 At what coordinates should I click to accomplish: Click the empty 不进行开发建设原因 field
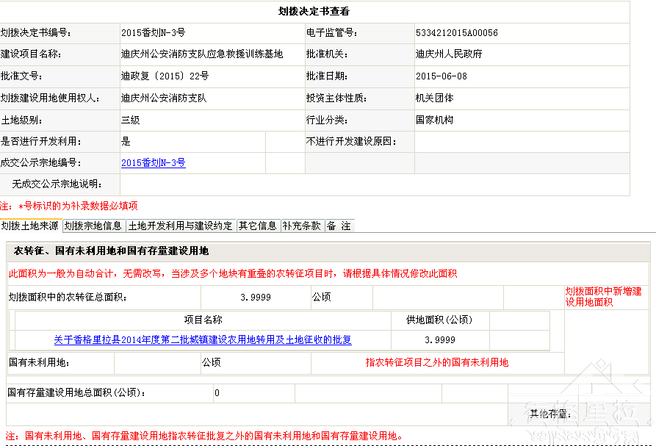pos(522,142)
